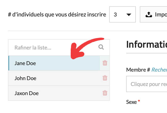Screen dimensions: 167x113
Task: Remove Jaxon Doe via trash icon
Action: (105, 93)
